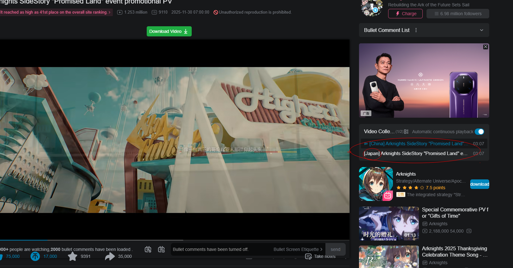Toggle Automatic continuous playback switch
This screenshot has width=513, height=268.
(479, 132)
